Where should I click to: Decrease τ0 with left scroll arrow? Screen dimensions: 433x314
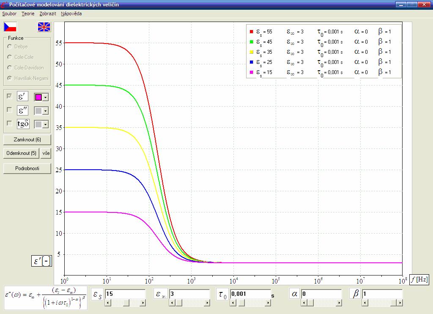coord(233,303)
